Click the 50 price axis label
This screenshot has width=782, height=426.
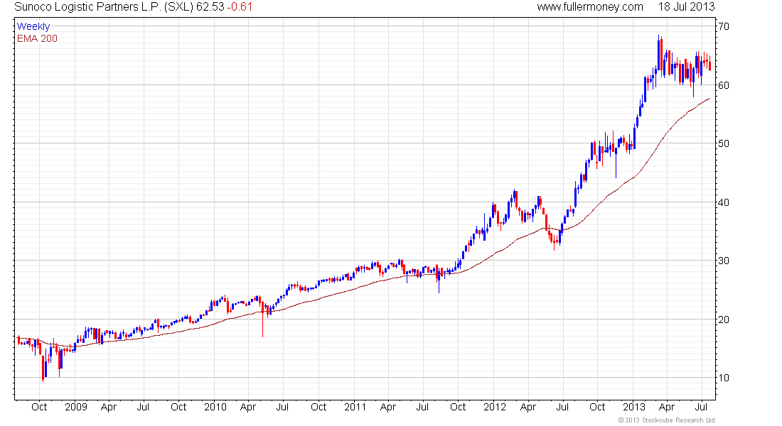tap(723, 143)
